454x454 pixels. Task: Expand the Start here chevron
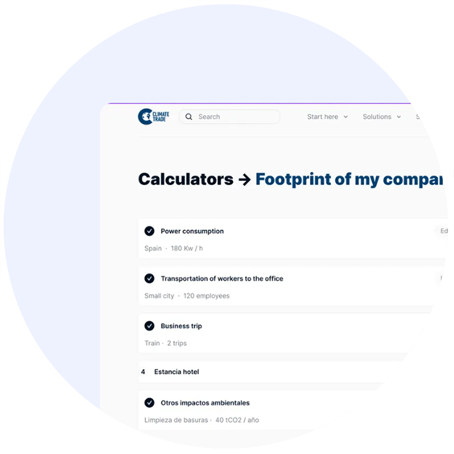click(x=346, y=117)
